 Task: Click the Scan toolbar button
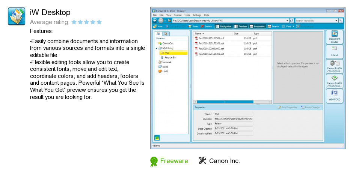click(193, 26)
